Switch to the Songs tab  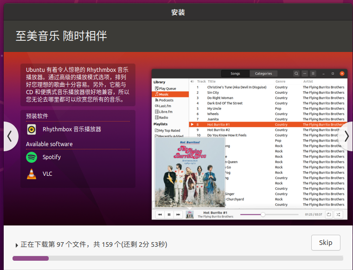pos(235,73)
